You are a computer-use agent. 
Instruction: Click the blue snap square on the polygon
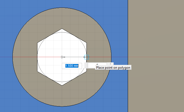(87, 56)
